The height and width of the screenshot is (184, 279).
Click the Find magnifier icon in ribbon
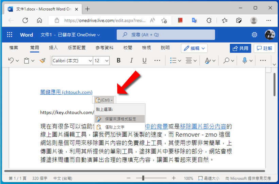(x=226, y=61)
